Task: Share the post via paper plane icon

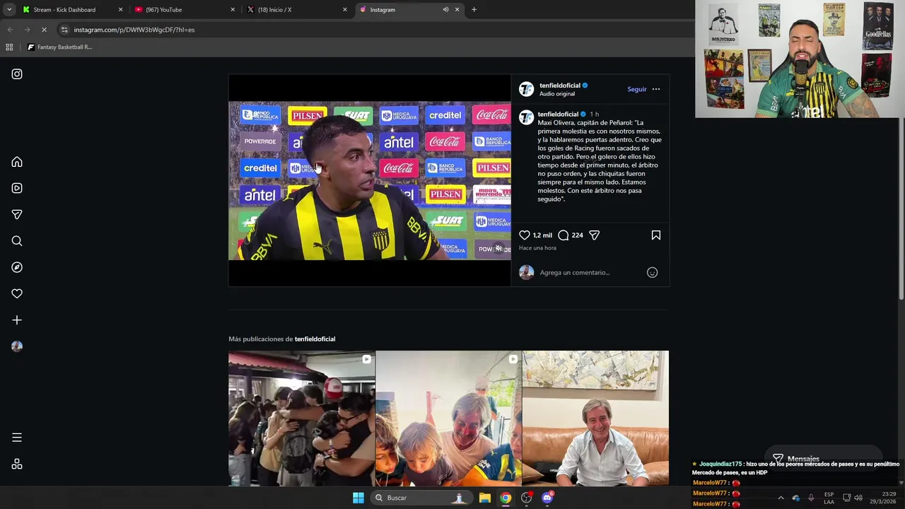Action: (595, 235)
